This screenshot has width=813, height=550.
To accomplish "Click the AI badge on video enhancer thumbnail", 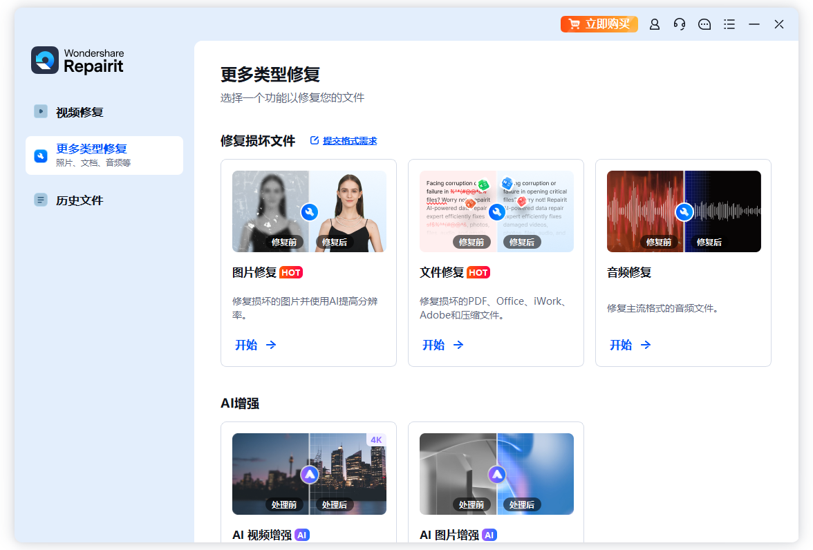I will tap(309, 474).
